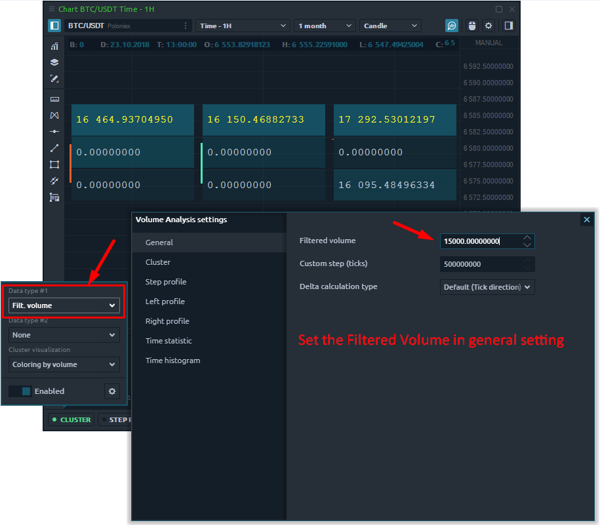Click the Custom step (ticks) input field

click(x=482, y=264)
